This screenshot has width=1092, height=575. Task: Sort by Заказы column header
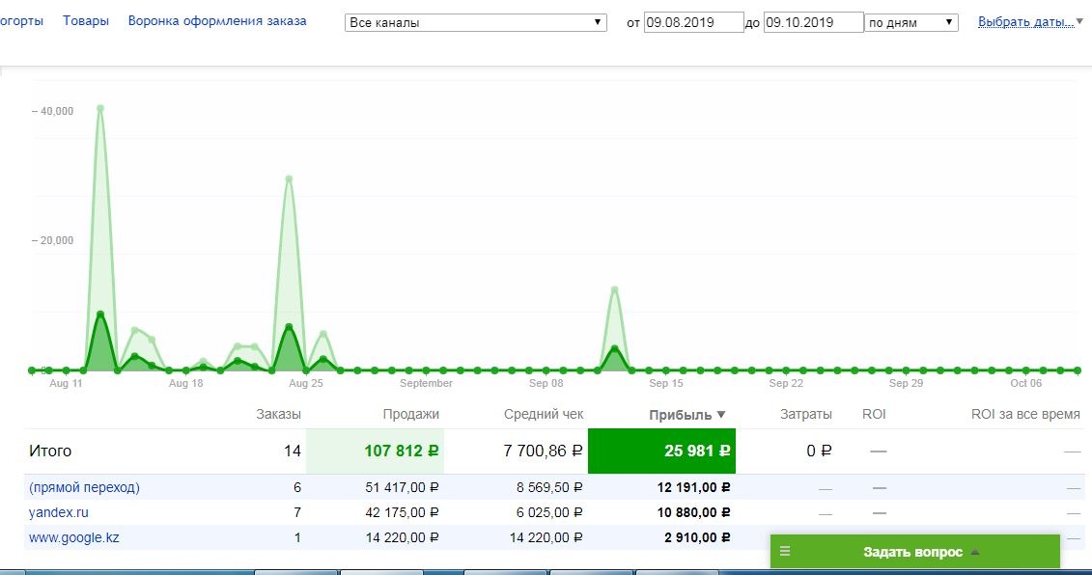pyautogui.click(x=279, y=414)
